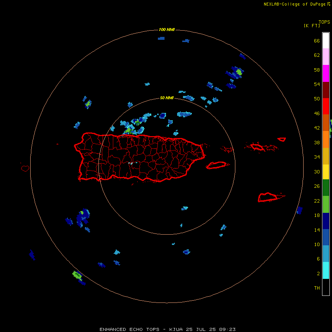Click the 30 legend value
Viewport: 332px width, 332px height.
pyautogui.click(x=317, y=172)
